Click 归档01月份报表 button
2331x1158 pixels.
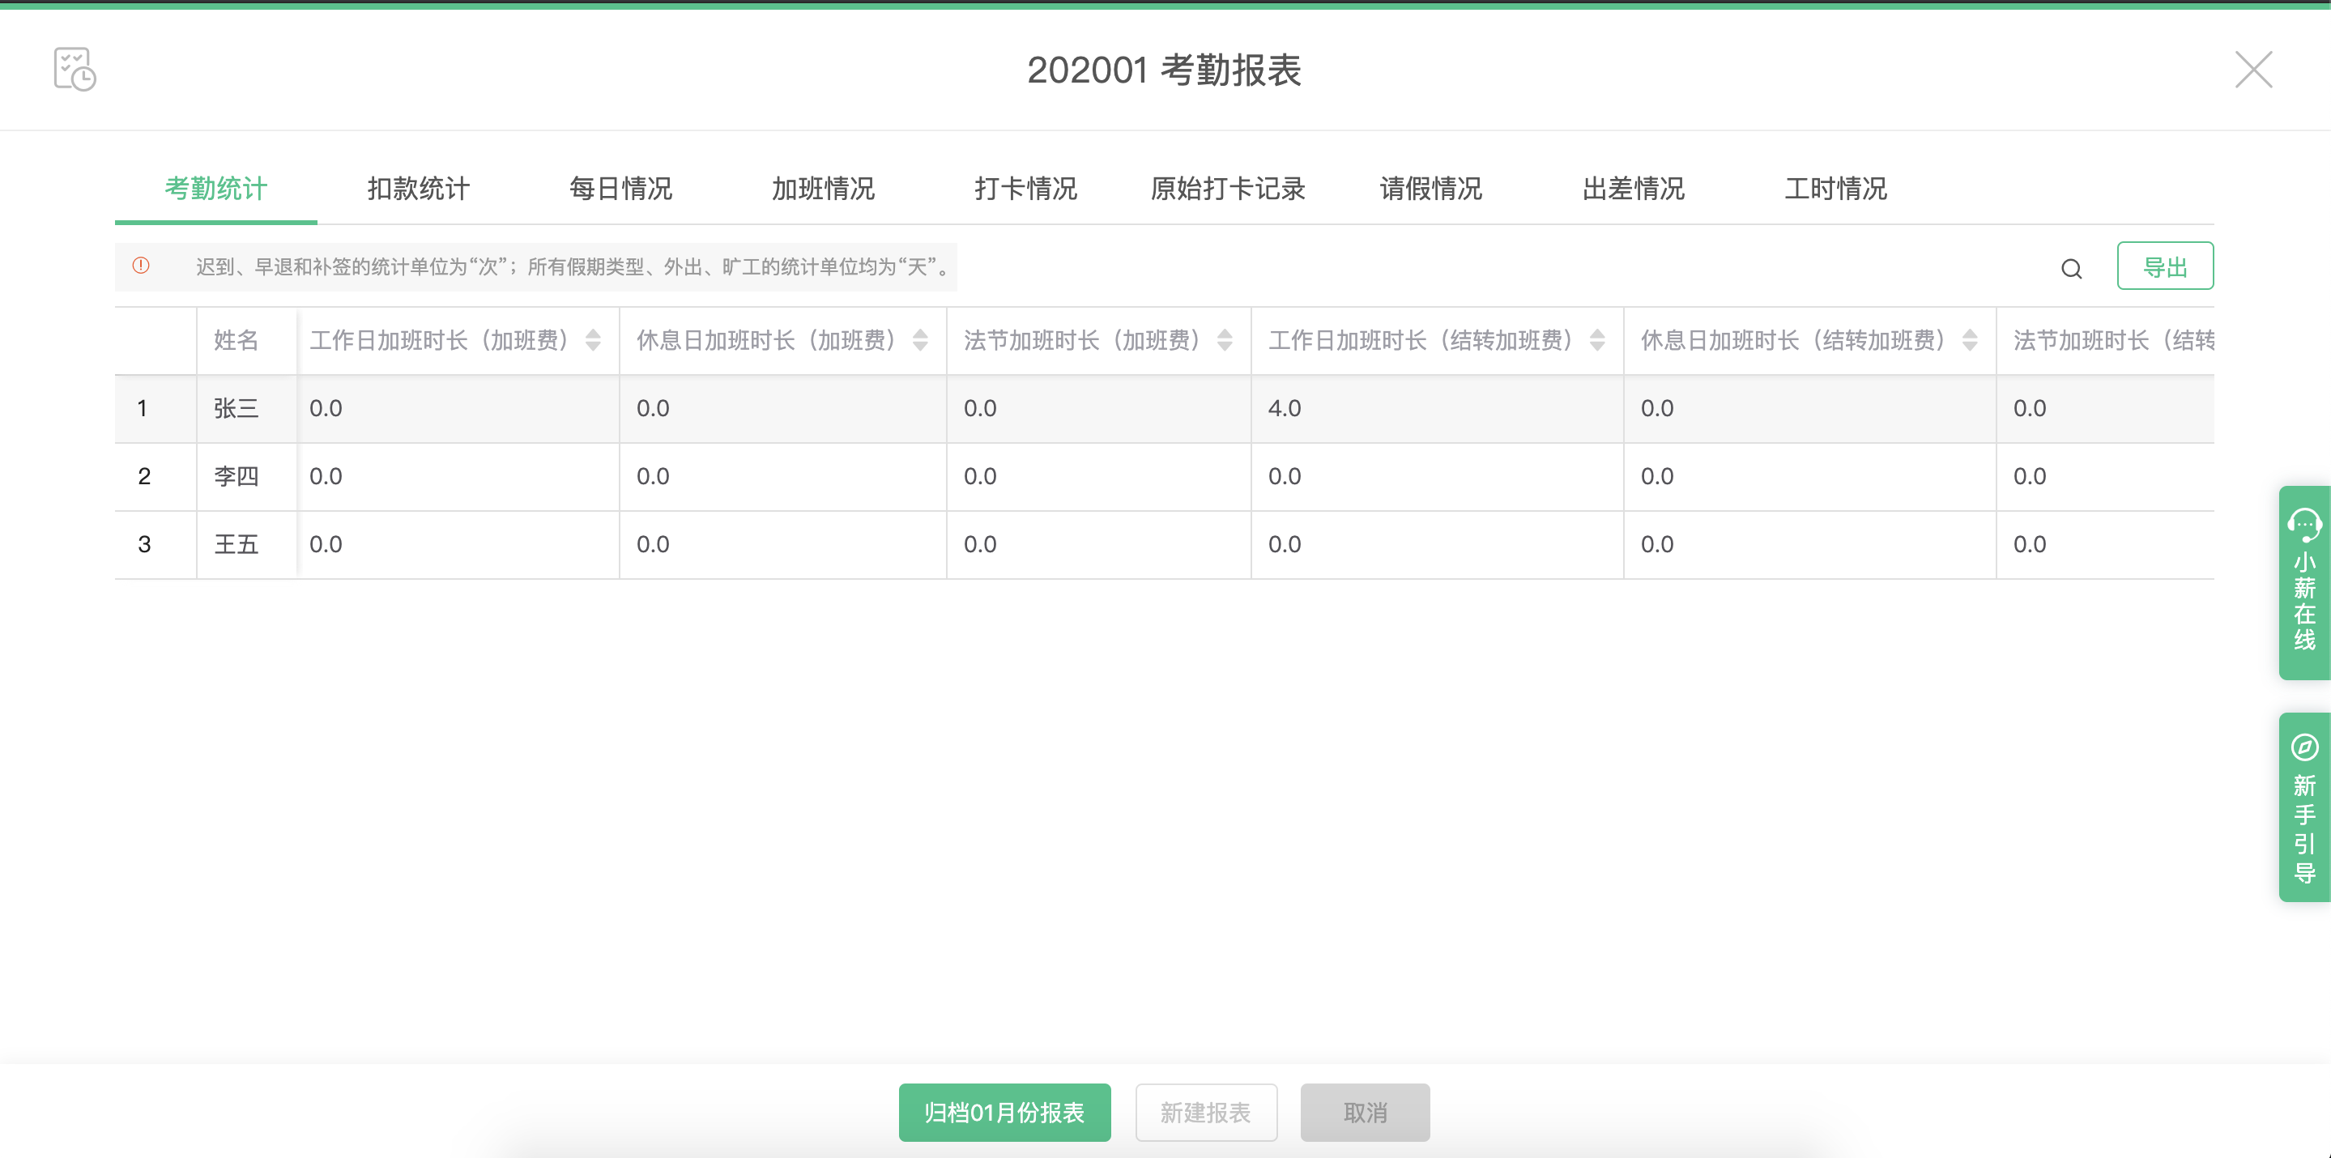tap(1004, 1112)
